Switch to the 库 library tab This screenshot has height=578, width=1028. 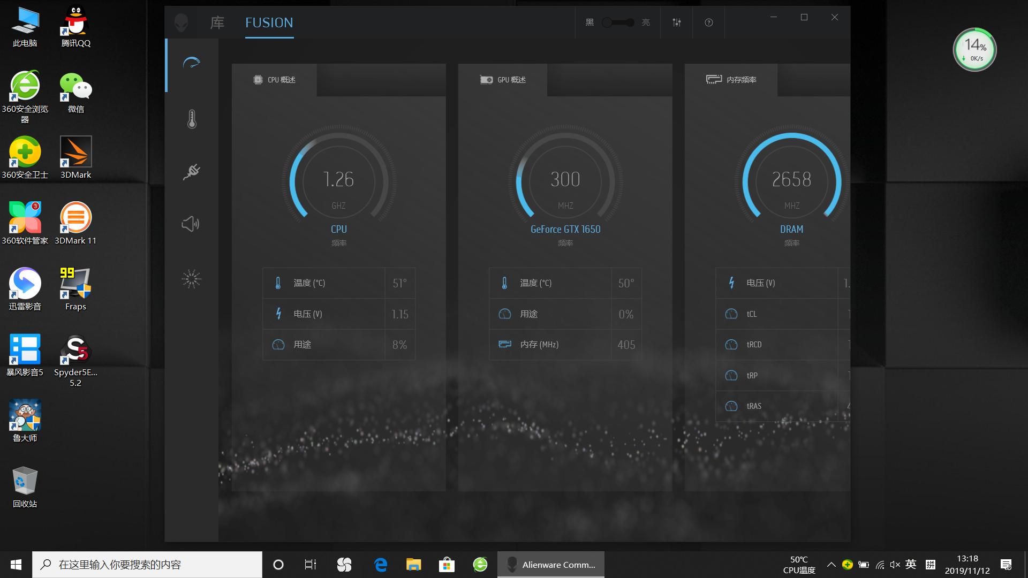pyautogui.click(x=217, y=22)
